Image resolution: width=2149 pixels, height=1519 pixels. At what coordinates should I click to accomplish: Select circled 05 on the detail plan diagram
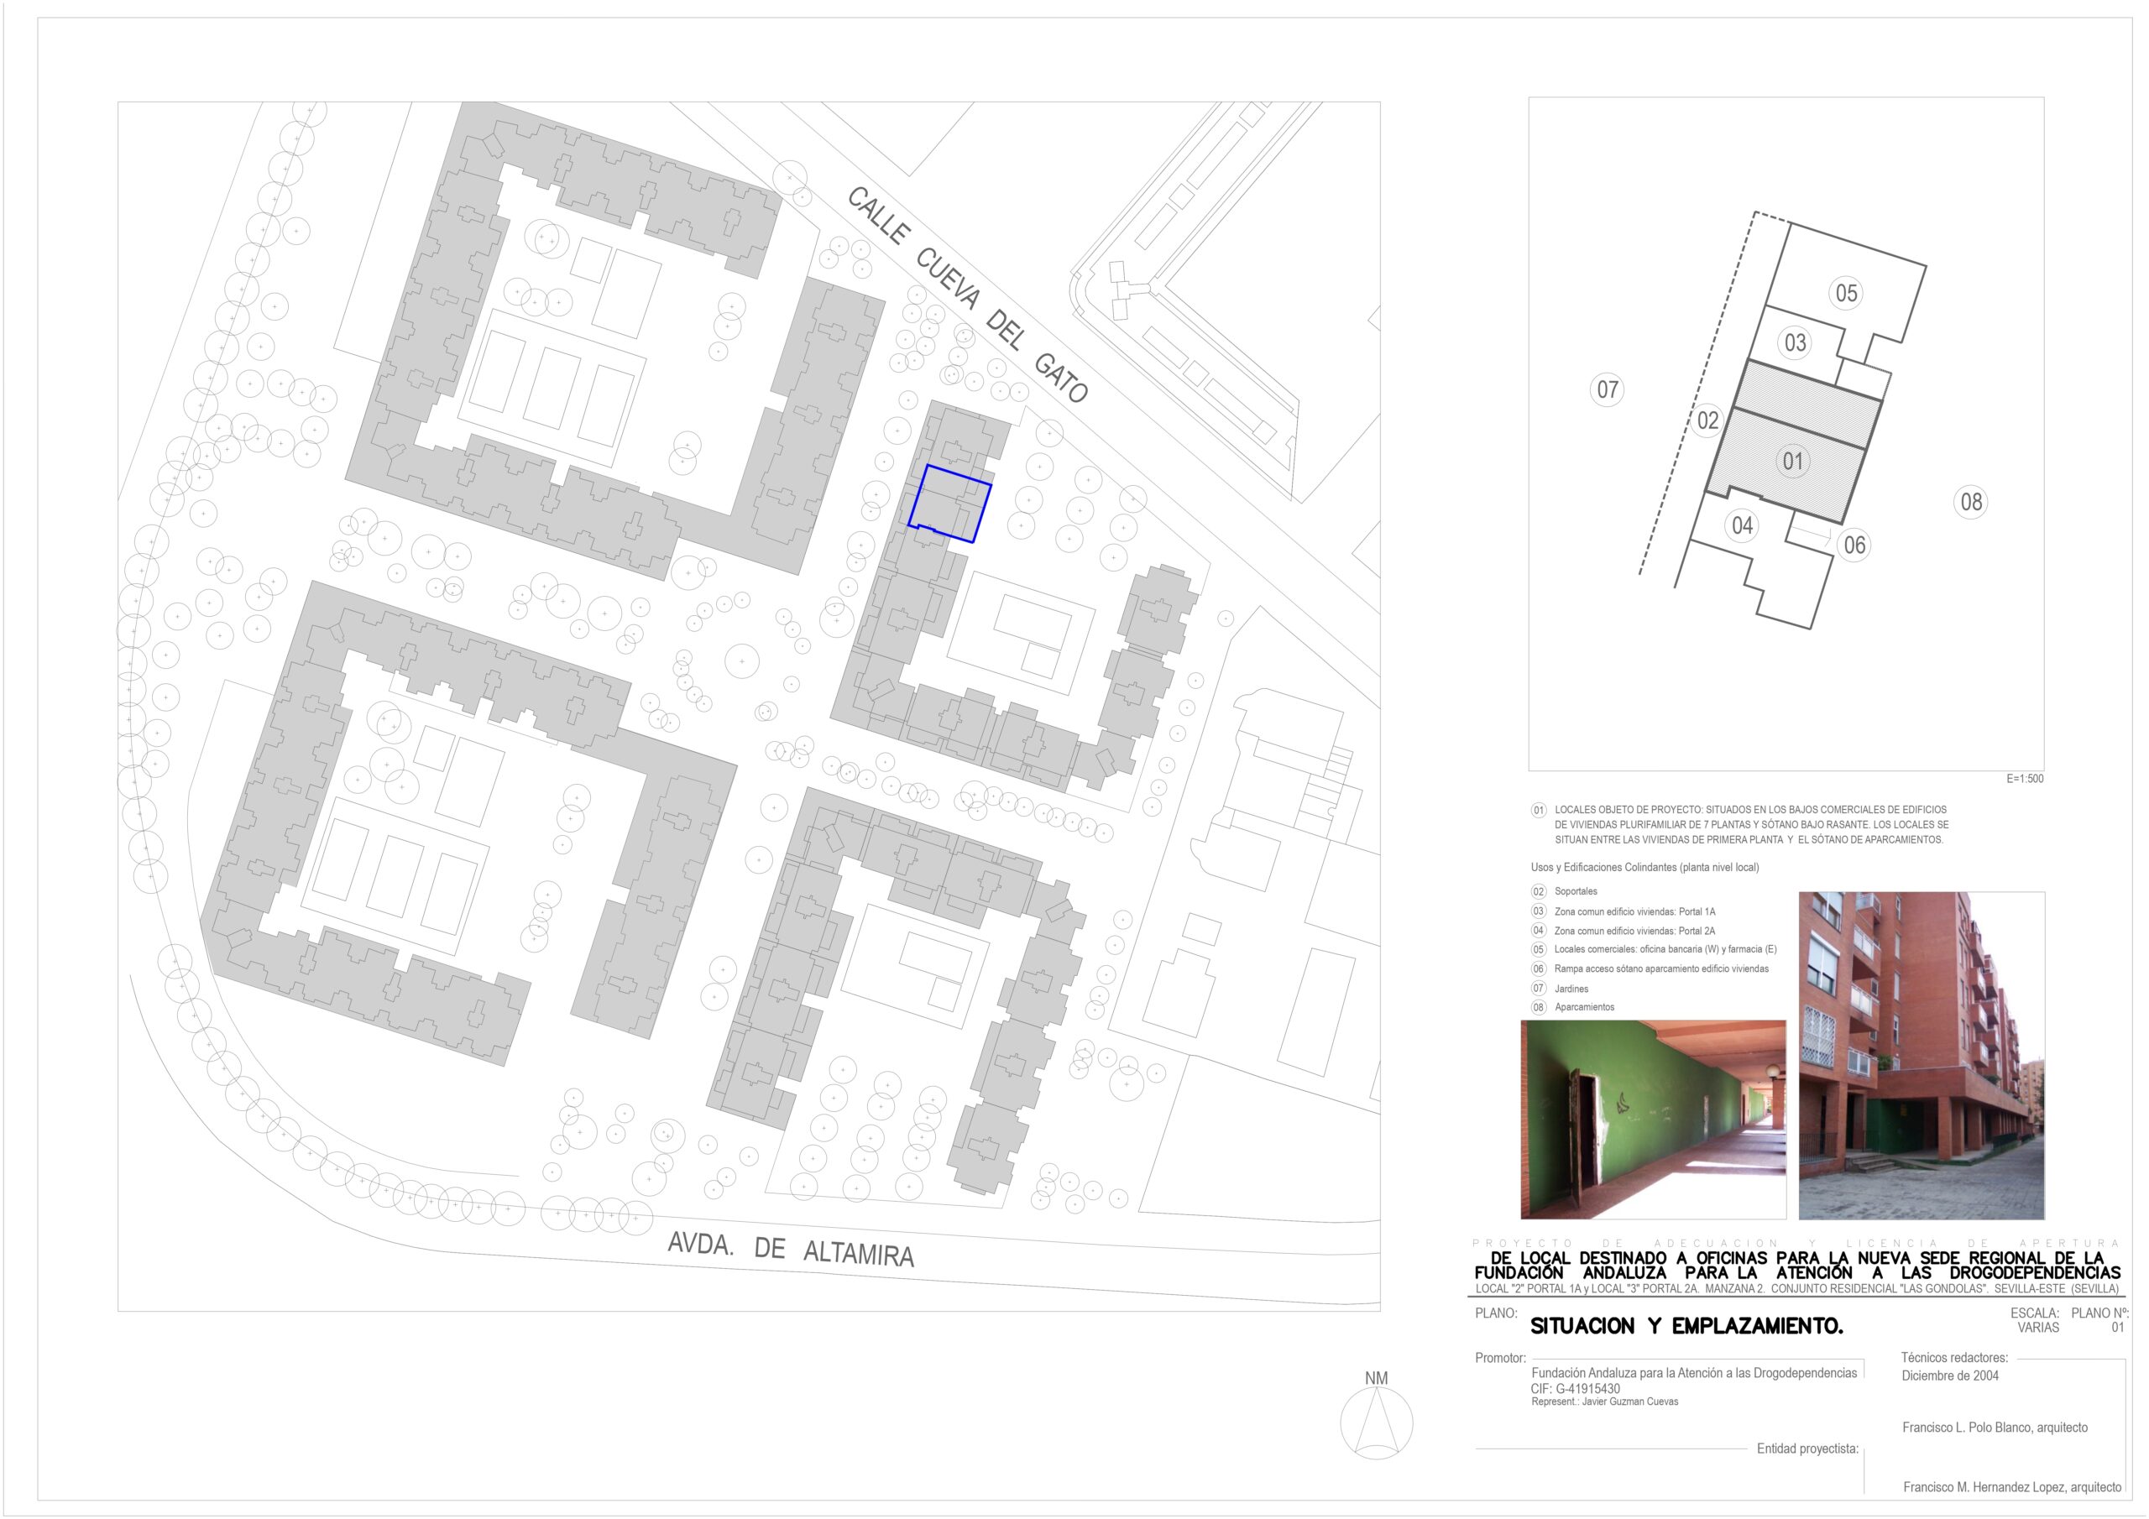pyautogui.click(x=1846, y=293)
